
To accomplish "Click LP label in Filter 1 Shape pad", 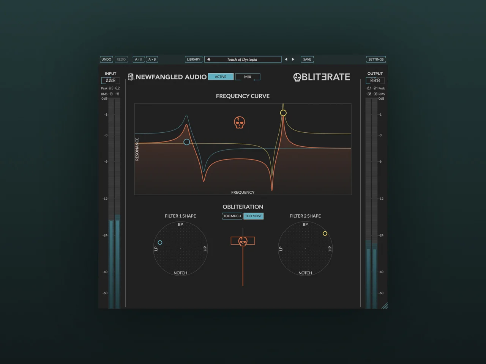I will tap(156, 249).
